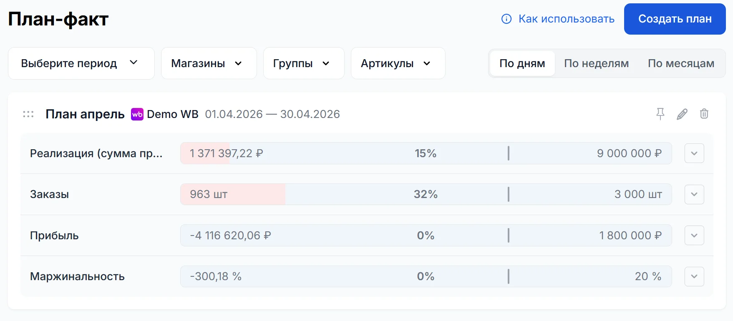This screenshot has width=733, height=321.
Task: Click the purple WB marketplace logo
Action: point(137,114)
